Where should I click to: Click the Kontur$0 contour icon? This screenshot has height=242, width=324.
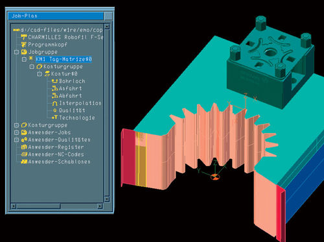[47, 74]
